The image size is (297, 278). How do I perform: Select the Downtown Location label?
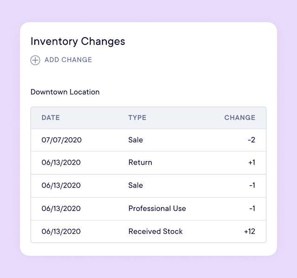pyautogui.click(x=65, y=92)
